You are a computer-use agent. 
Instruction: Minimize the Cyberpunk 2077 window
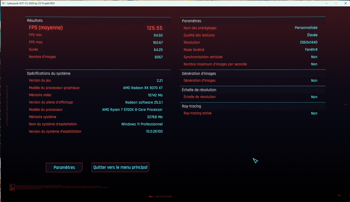pyautogui.click(x=327, y=3)
